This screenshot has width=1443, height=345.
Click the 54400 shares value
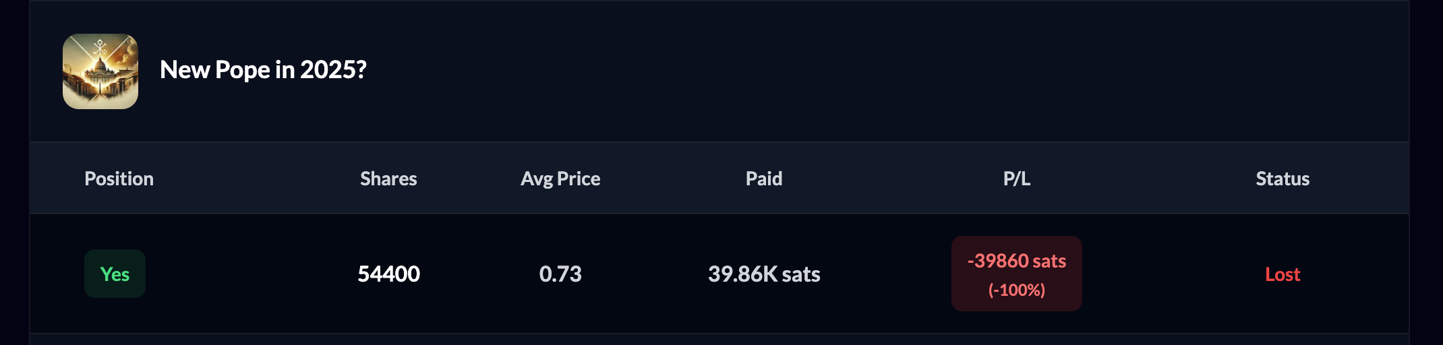click(388, 274)
